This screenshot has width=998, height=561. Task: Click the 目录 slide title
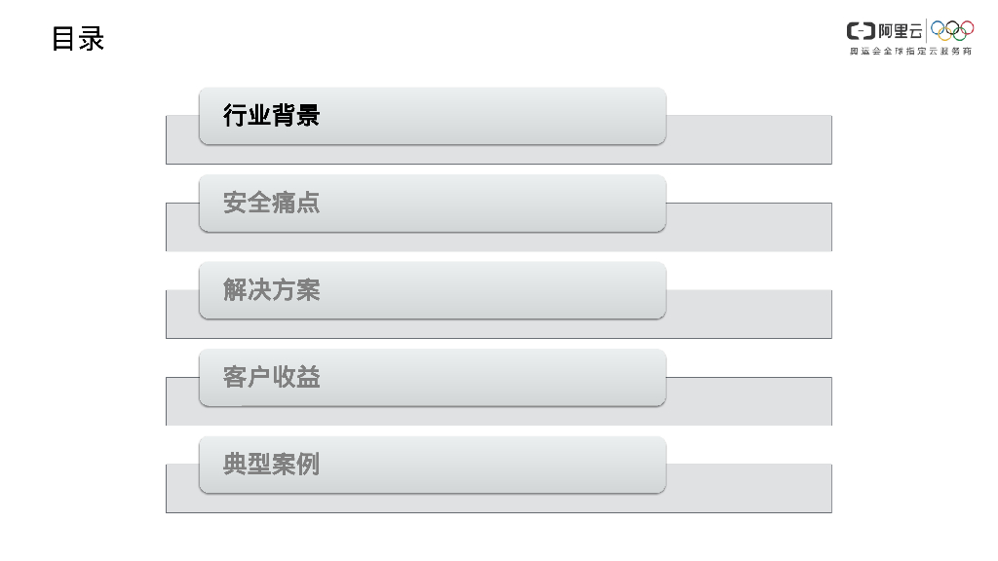(x=78, y=40)
